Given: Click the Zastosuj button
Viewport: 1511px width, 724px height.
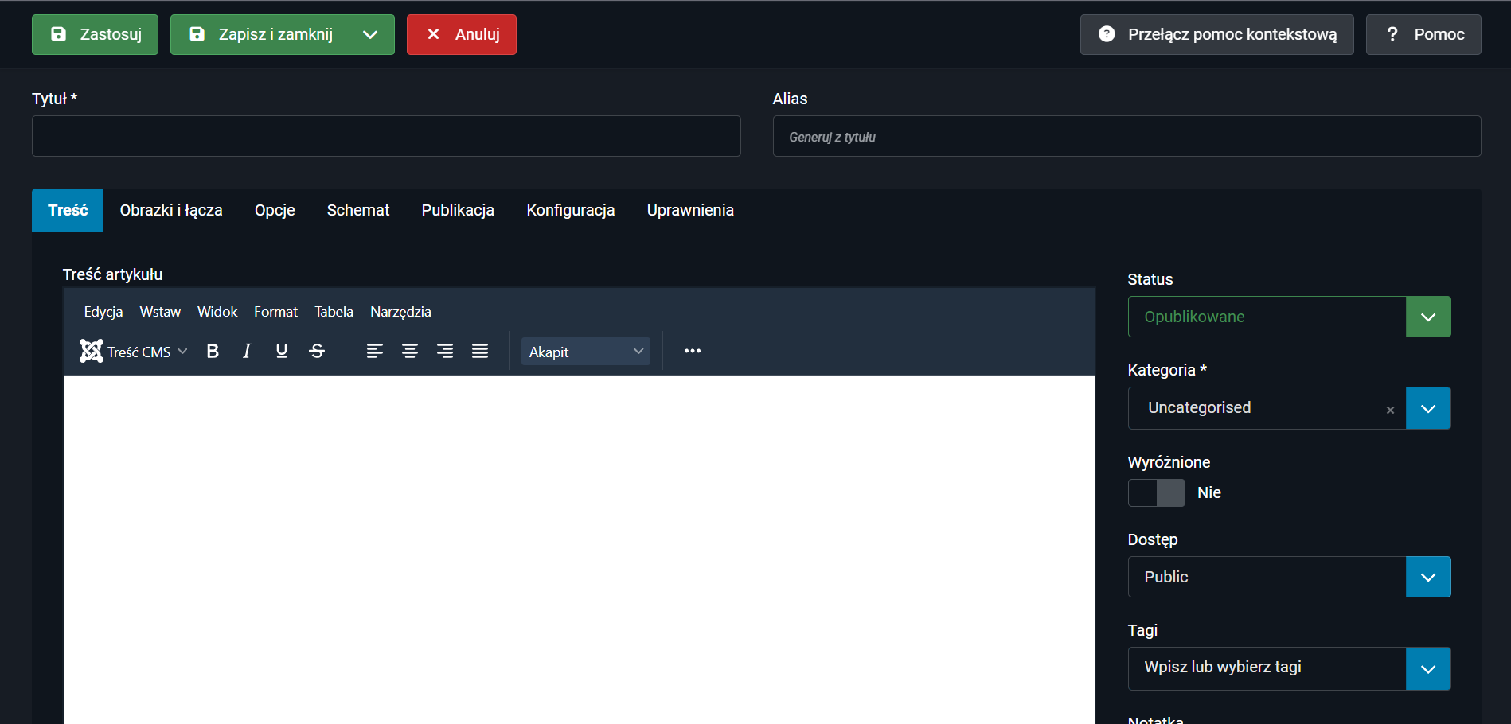Looking at the screenshot, I should point(95,35).
